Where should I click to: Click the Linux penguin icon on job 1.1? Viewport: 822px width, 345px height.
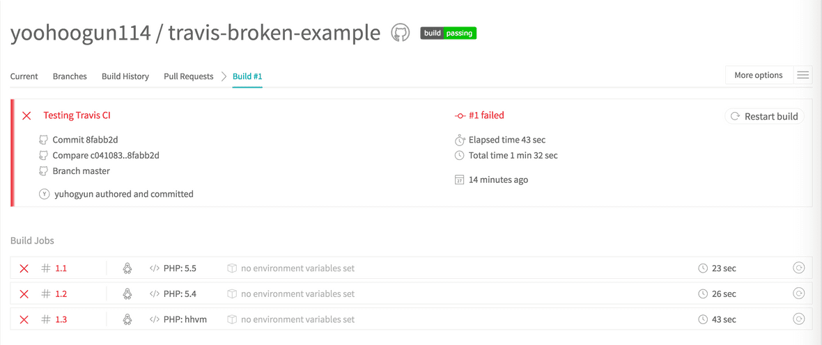(127, 268)
